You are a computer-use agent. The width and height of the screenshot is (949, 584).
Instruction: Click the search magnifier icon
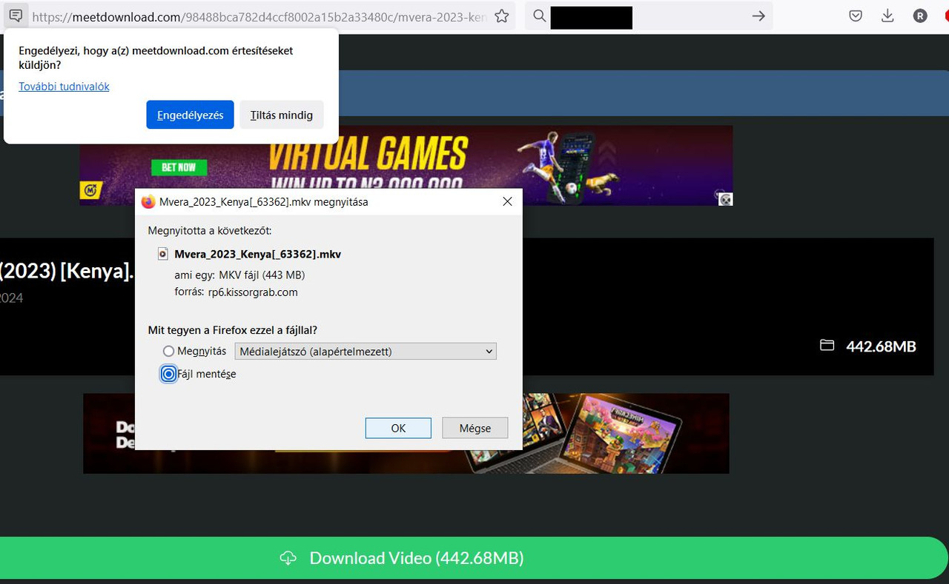(x=540, y=16)
